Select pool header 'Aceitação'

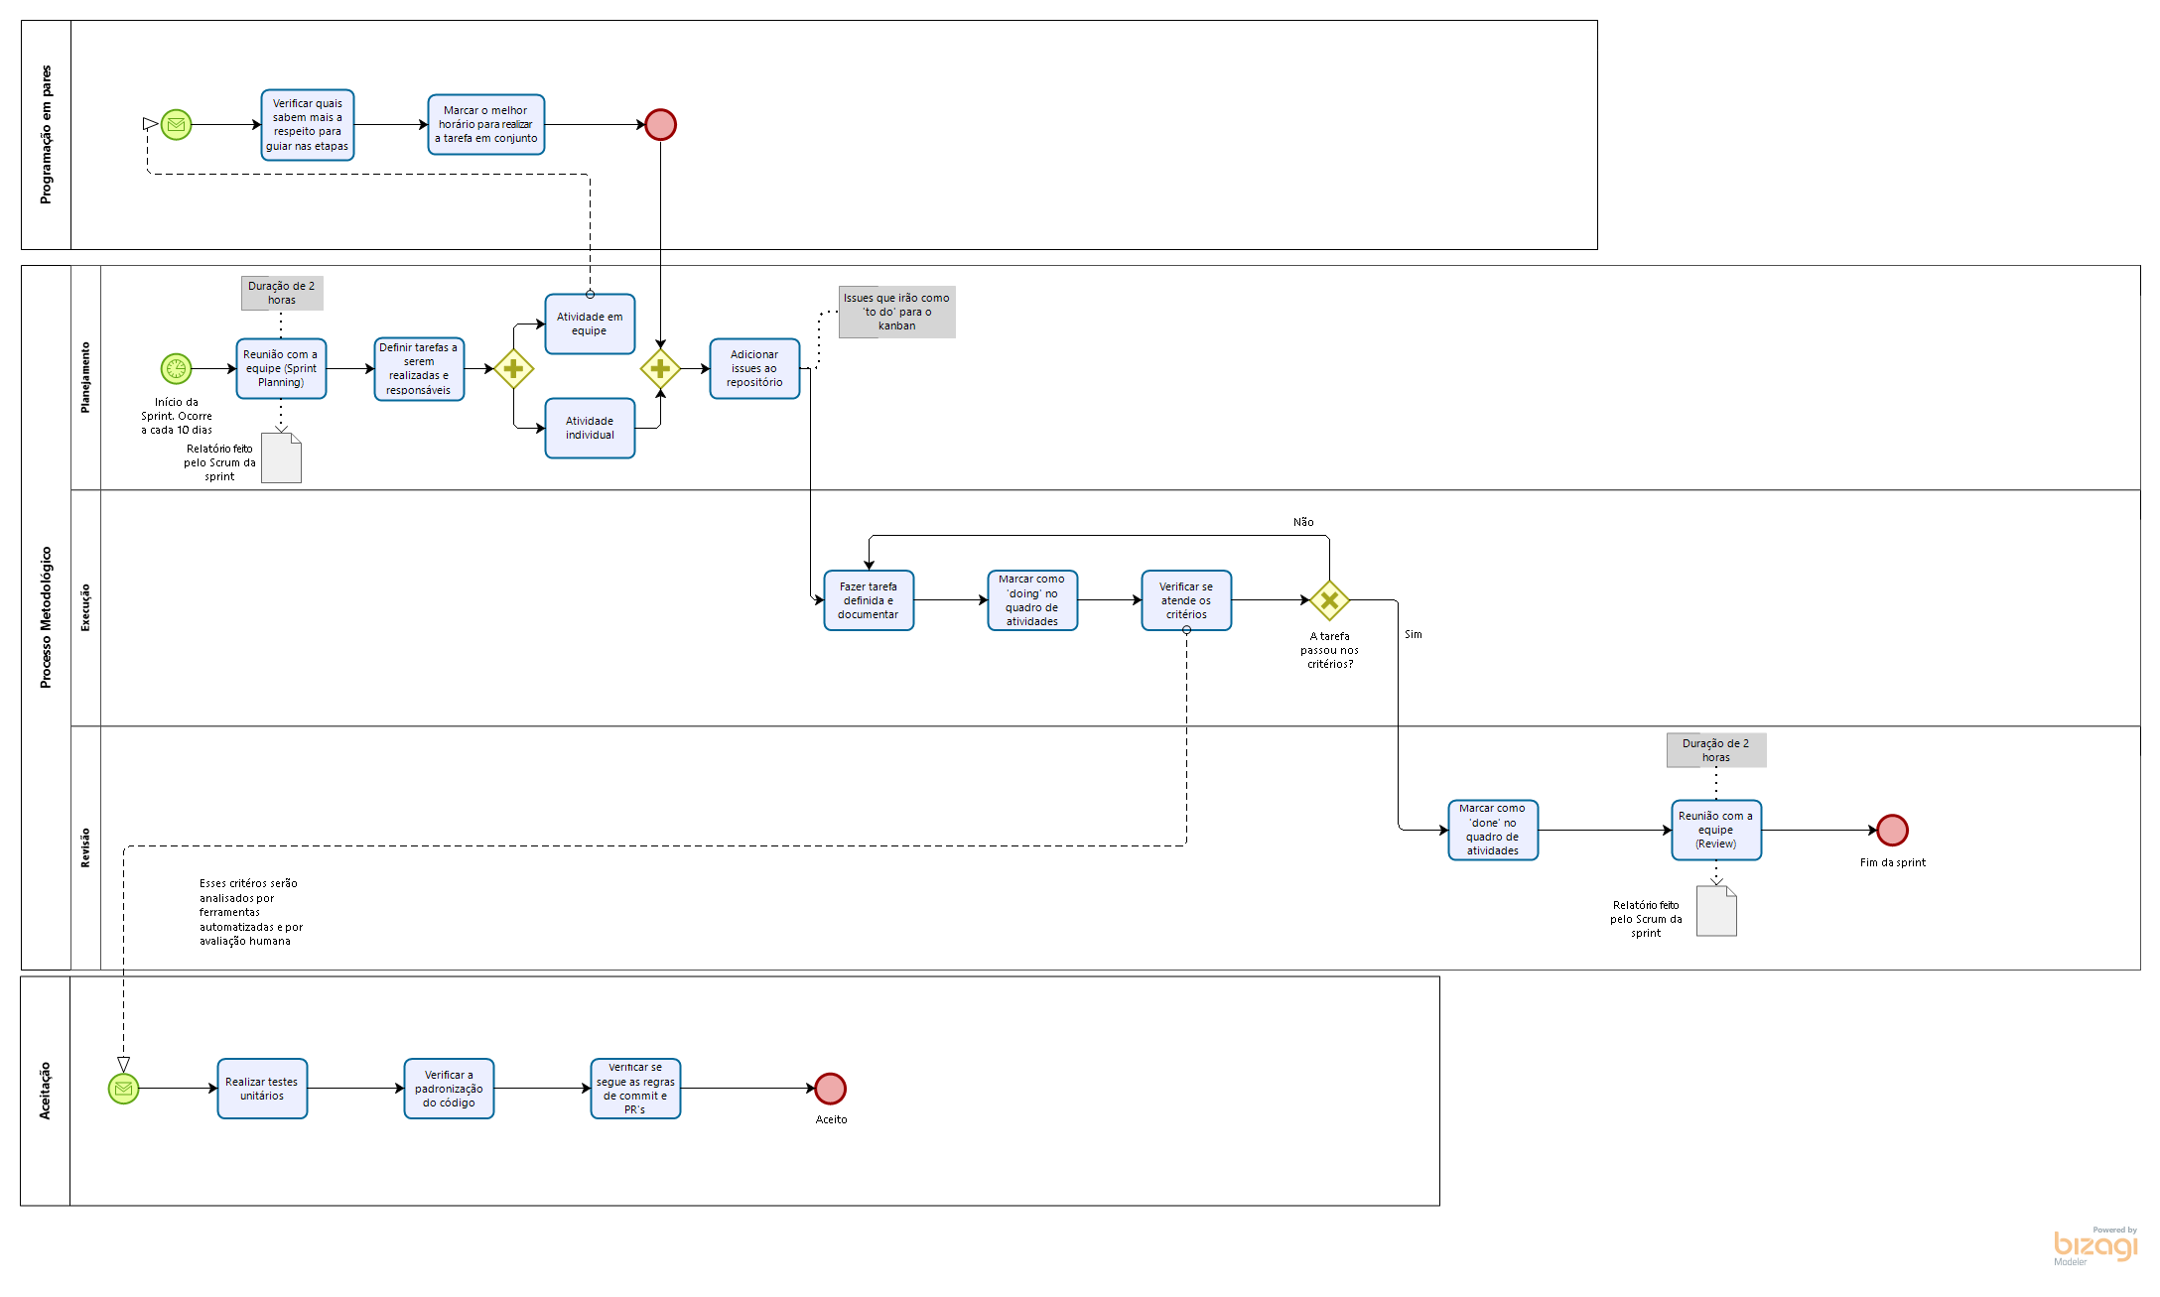click(x=45, y=1092)
